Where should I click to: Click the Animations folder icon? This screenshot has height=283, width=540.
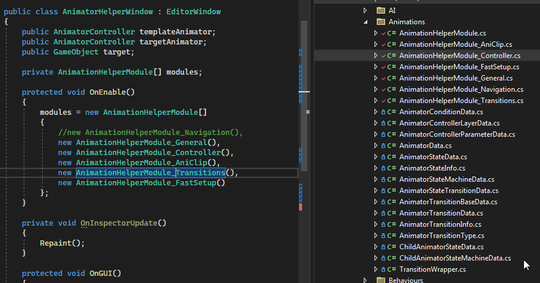[x=381, y=22]
